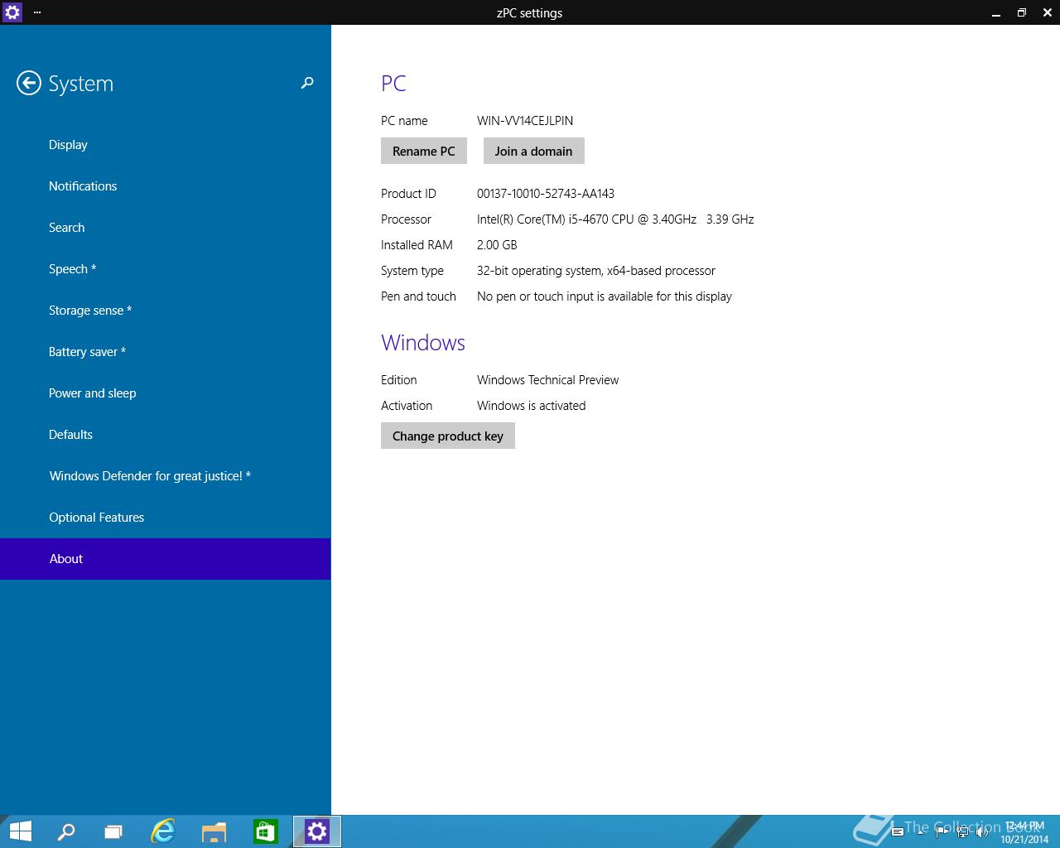Choose Power and sleep
1060x848 pixels.
(166, 393)
